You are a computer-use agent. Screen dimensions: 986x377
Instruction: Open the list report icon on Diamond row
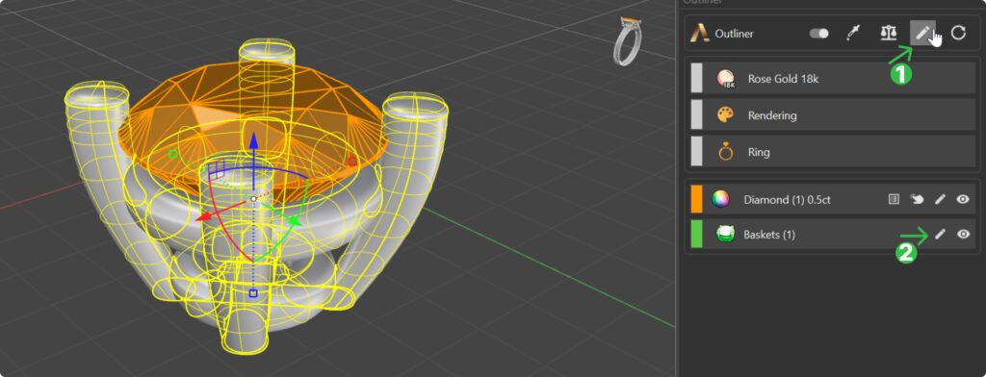893,199
